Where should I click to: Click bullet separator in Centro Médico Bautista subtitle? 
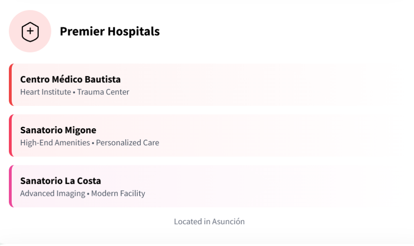[74, 93]
